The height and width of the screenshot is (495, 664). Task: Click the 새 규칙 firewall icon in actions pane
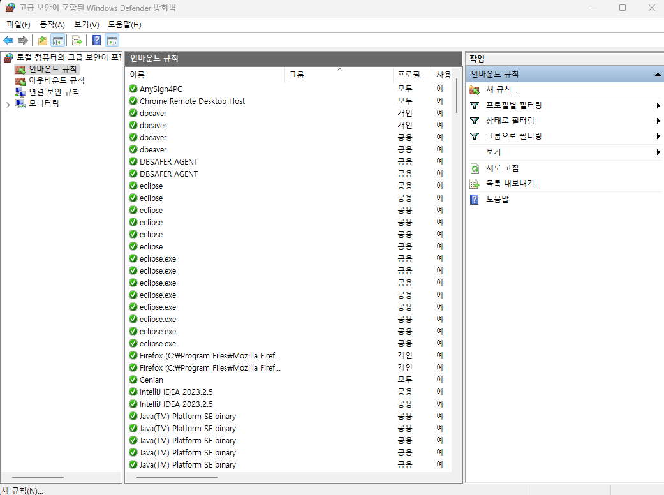tap(475, 90)
